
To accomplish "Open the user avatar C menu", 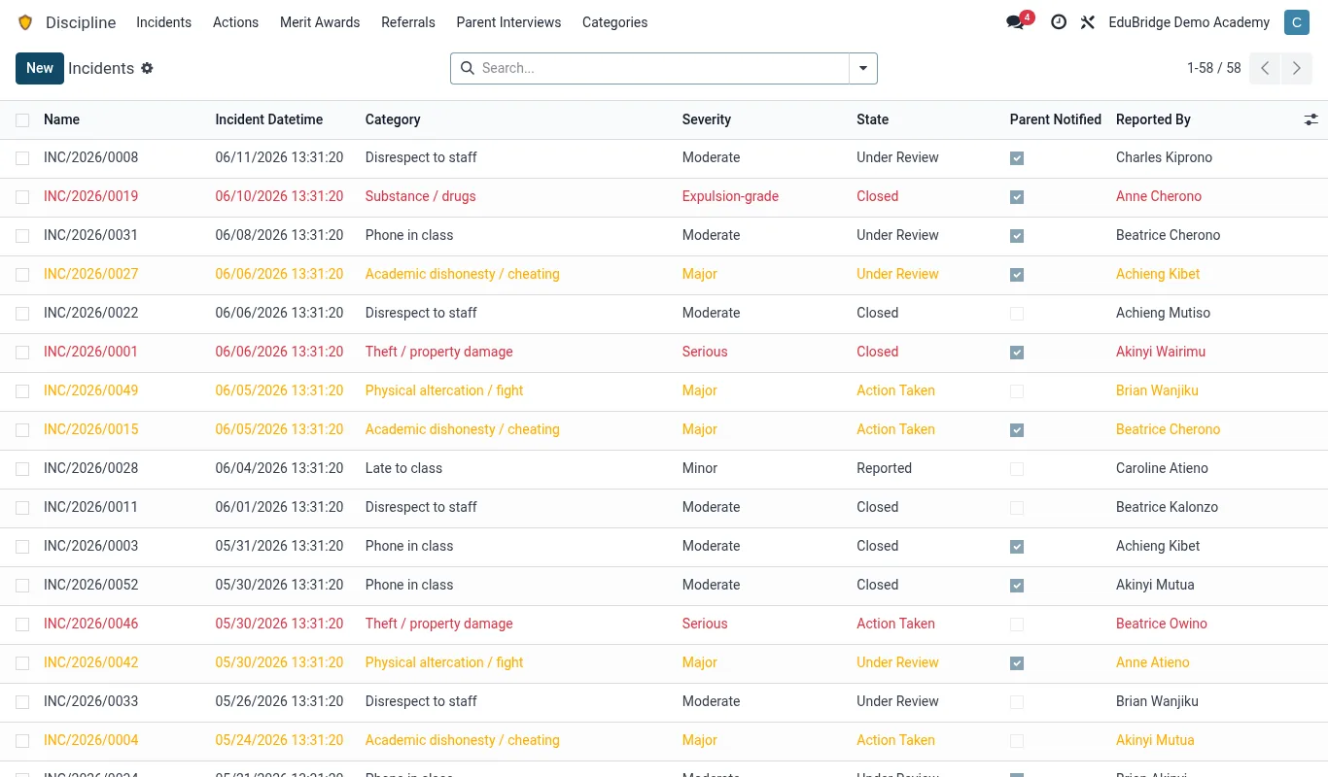I will [1297, 22].
